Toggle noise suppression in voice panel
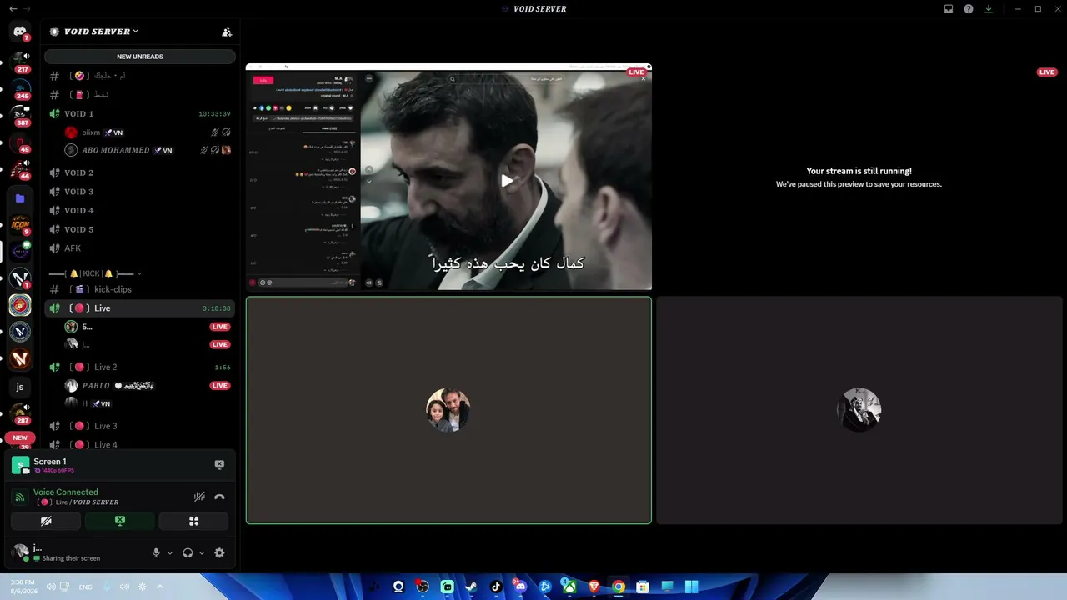Screen dimensions: 1067x600 pyautogui.click(x=199, y=497)
